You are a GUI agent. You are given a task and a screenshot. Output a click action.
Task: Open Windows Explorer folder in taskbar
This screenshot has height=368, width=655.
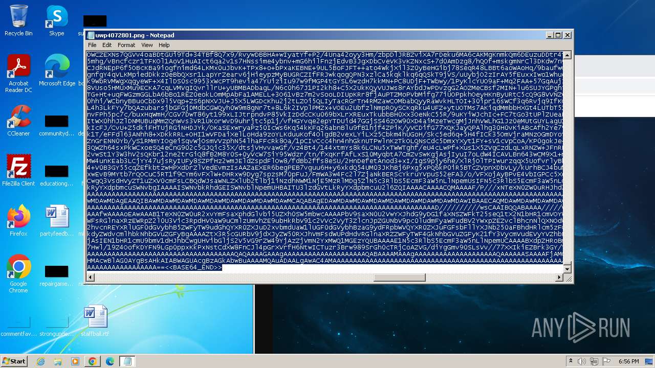click(x=58, y=361)
